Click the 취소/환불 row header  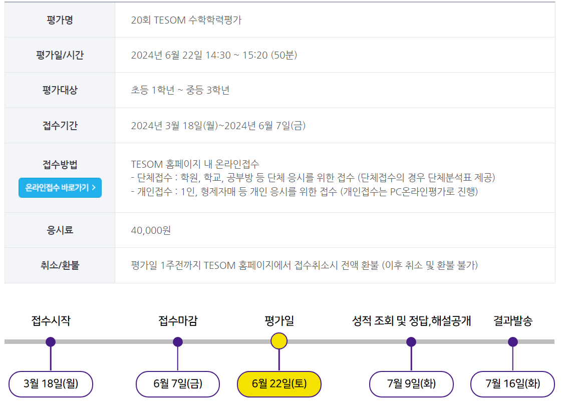59,266
